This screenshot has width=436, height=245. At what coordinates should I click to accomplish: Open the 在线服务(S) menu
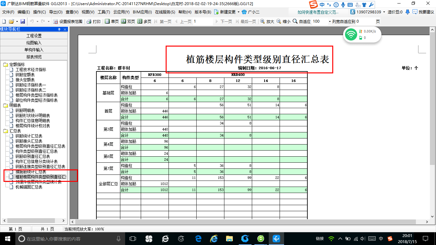tap(165, 12)
